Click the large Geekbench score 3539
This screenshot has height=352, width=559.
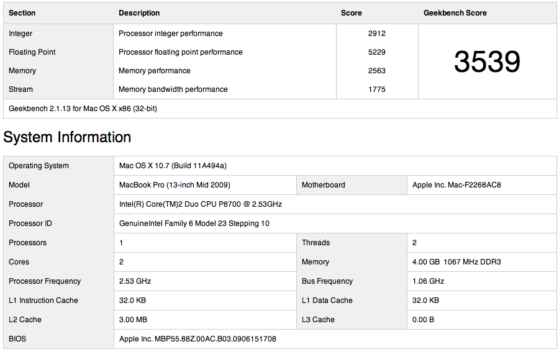point(487,61)
